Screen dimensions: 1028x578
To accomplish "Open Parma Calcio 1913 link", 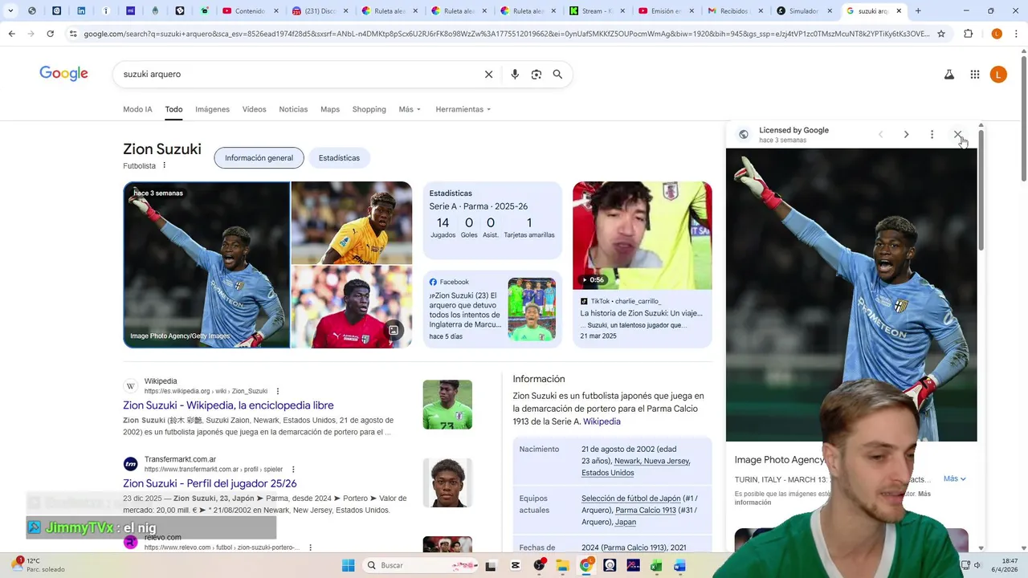I will click(x=646, y=510).
